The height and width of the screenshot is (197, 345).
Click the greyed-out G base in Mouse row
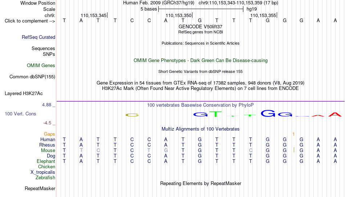pyautogui.click(x=166, y=151)
